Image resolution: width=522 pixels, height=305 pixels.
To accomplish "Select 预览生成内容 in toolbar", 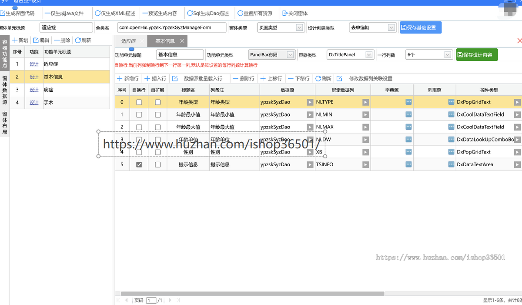I will [160, 13].
